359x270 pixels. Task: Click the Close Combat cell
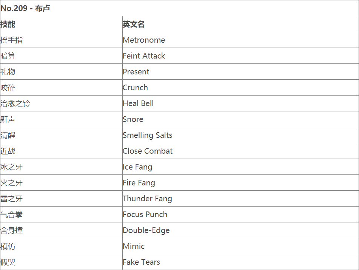148,151
